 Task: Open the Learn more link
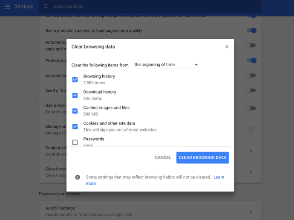point(219,177)
